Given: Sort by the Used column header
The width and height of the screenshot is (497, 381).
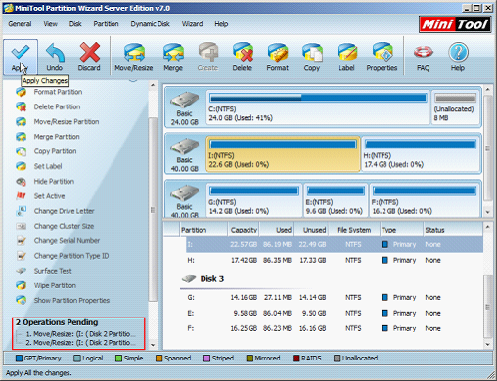Looking at the screenshot, I should (277, 230).
